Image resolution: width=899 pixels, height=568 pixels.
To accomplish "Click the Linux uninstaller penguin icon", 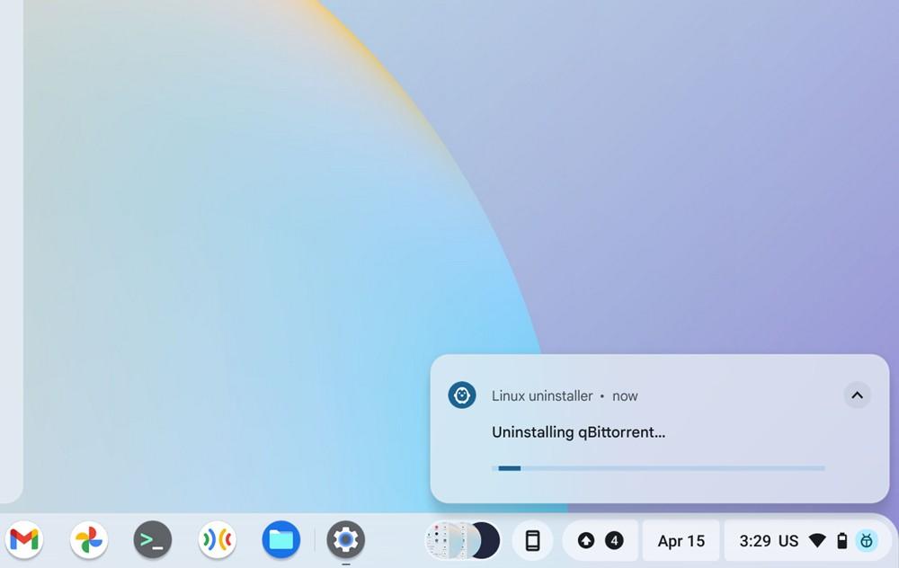I will tap(462, 395).
